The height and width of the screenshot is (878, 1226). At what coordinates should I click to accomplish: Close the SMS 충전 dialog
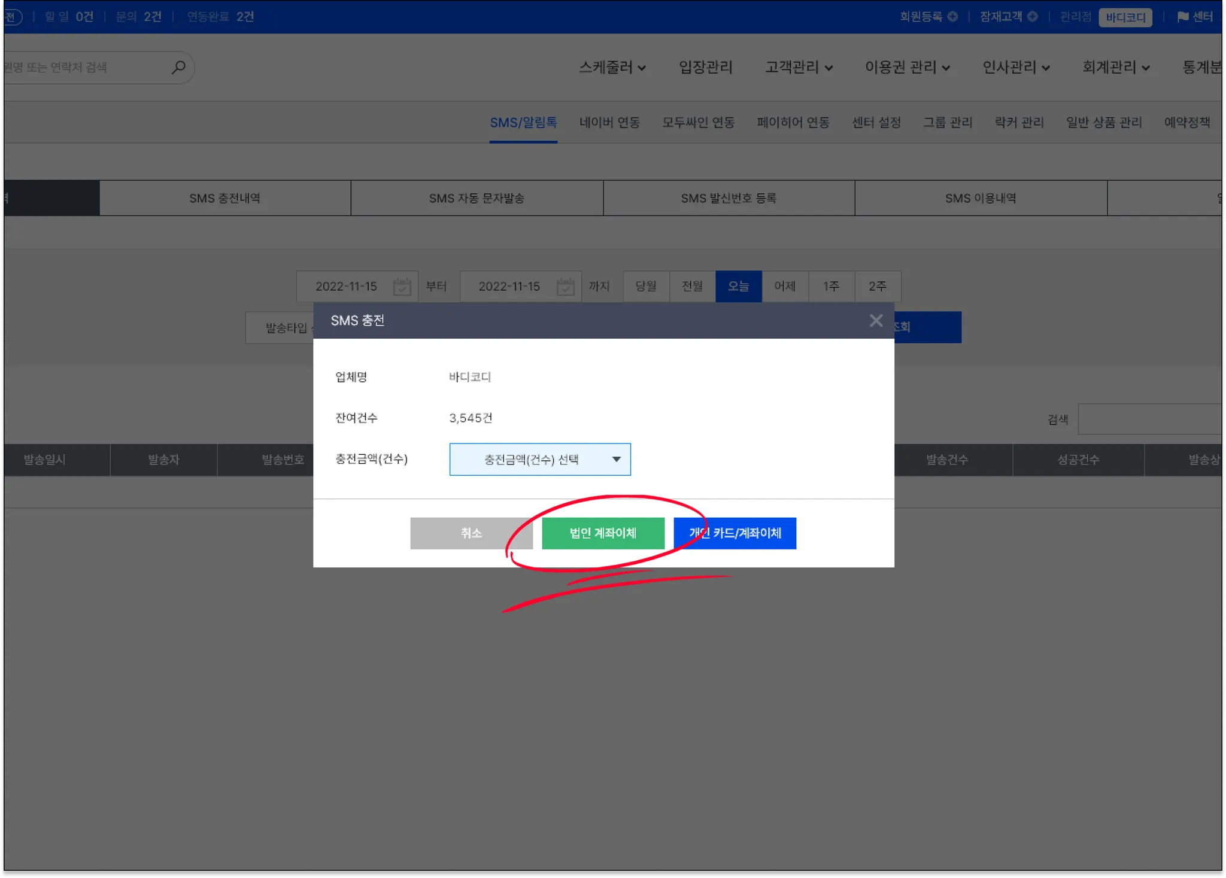click(876, 321)
